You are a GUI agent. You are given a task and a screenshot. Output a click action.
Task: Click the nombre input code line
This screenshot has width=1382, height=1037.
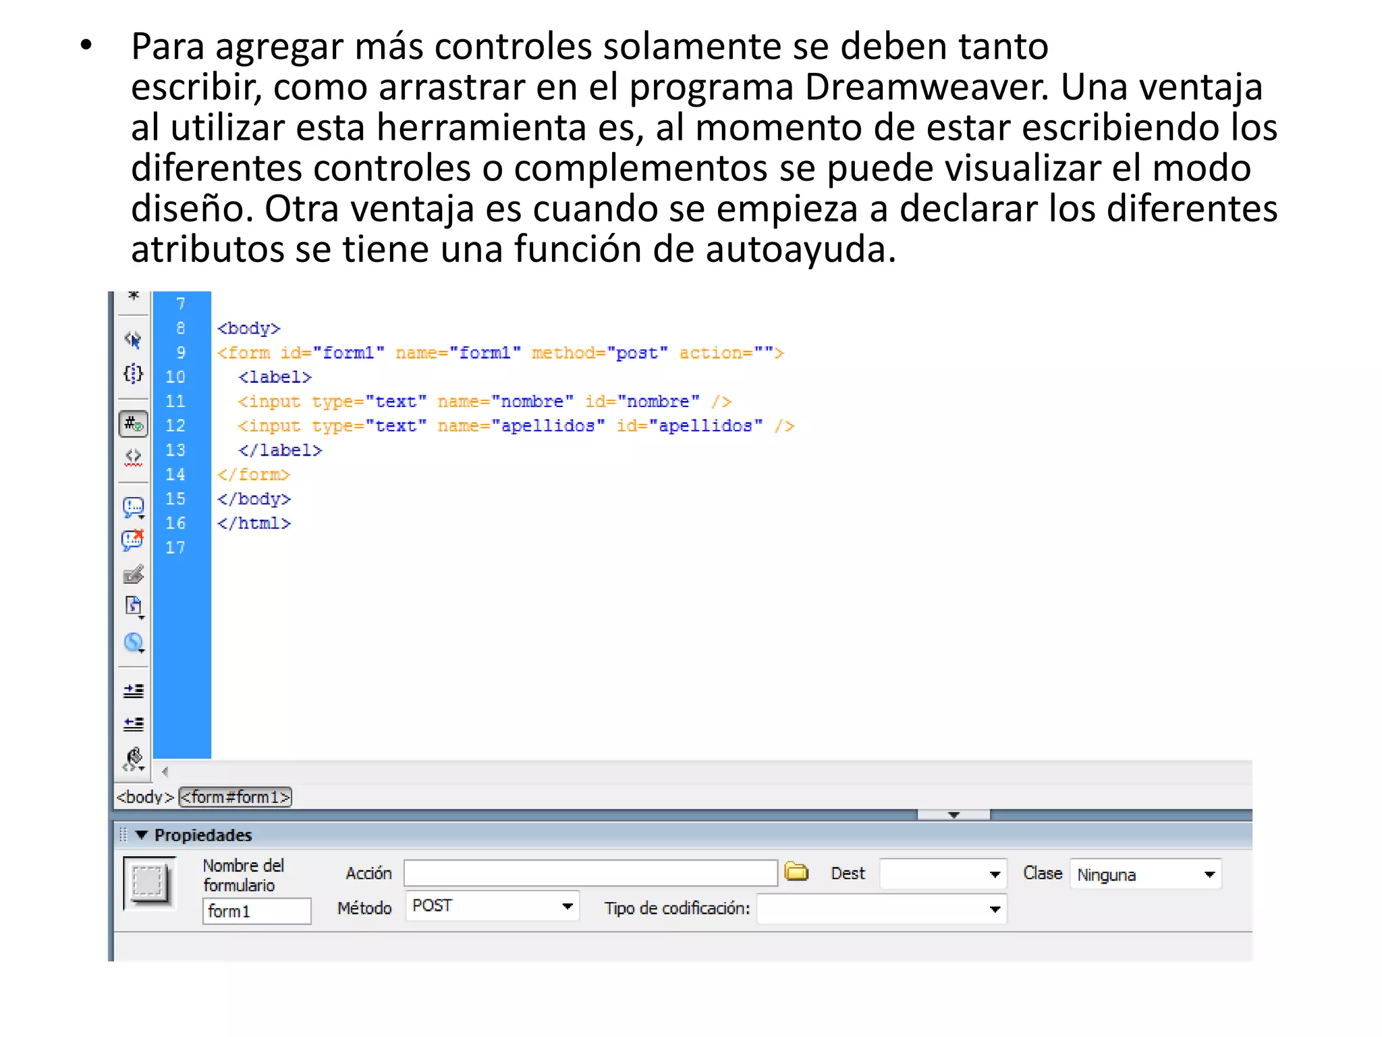coord(485,401)
